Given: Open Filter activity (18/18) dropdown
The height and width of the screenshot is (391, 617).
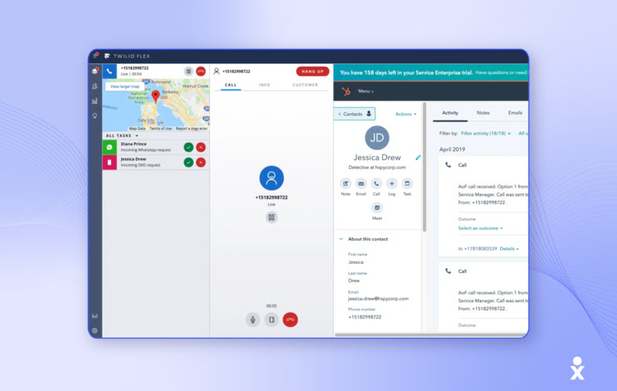Looking at the screenshot, I should (486, 134).
